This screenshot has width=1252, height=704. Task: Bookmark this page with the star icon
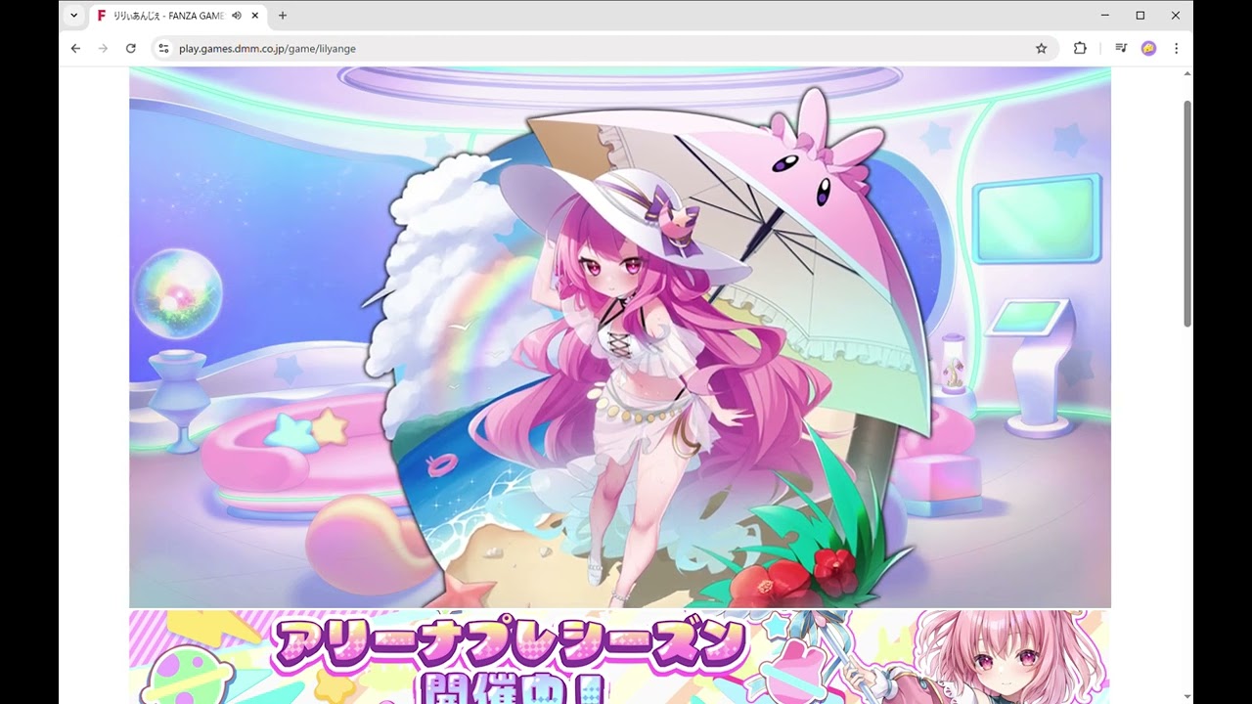1041,48
